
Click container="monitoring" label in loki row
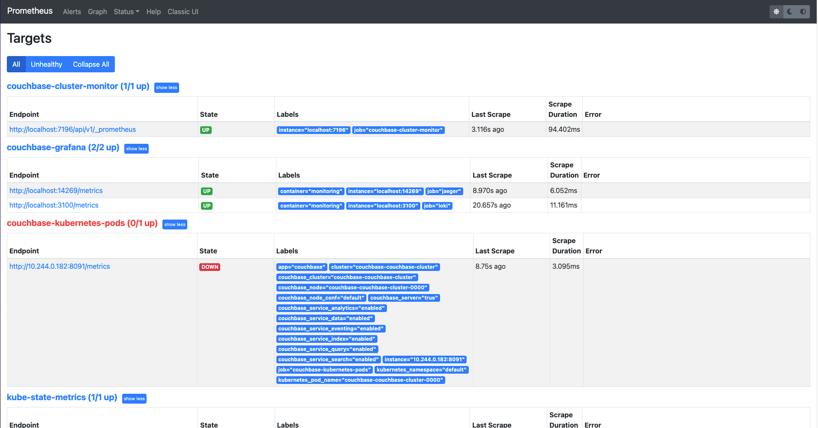312,206
